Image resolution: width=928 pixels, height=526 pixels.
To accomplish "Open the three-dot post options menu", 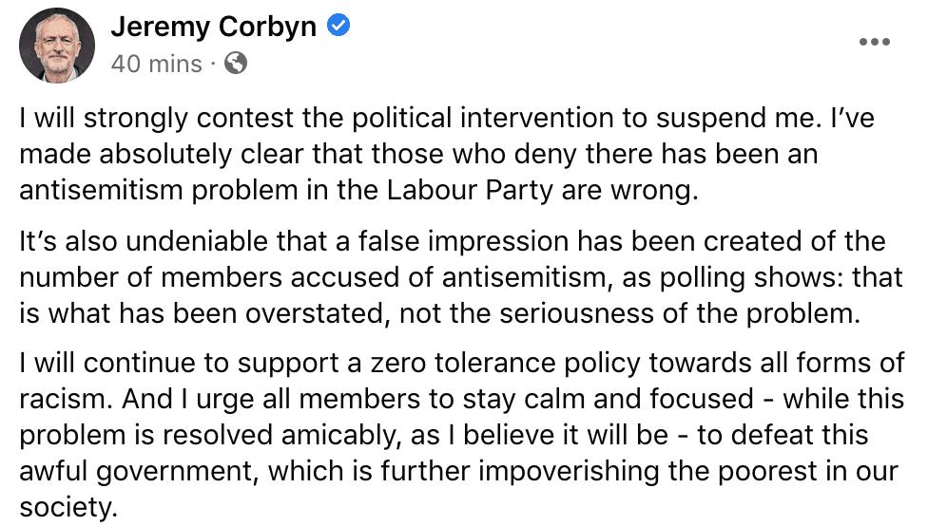I will tap(874, 42).
